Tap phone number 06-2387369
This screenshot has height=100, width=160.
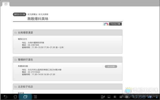click(33, 45)
